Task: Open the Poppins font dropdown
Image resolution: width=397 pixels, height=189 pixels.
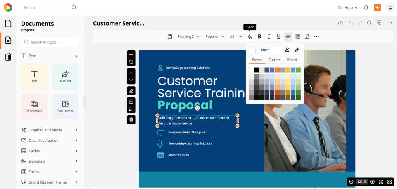Action: (215, 37)
